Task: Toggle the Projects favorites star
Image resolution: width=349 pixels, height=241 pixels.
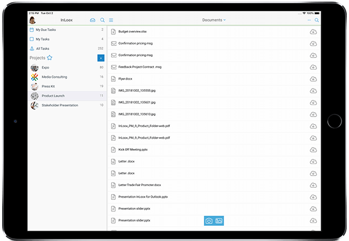Action: pos(49,57)
